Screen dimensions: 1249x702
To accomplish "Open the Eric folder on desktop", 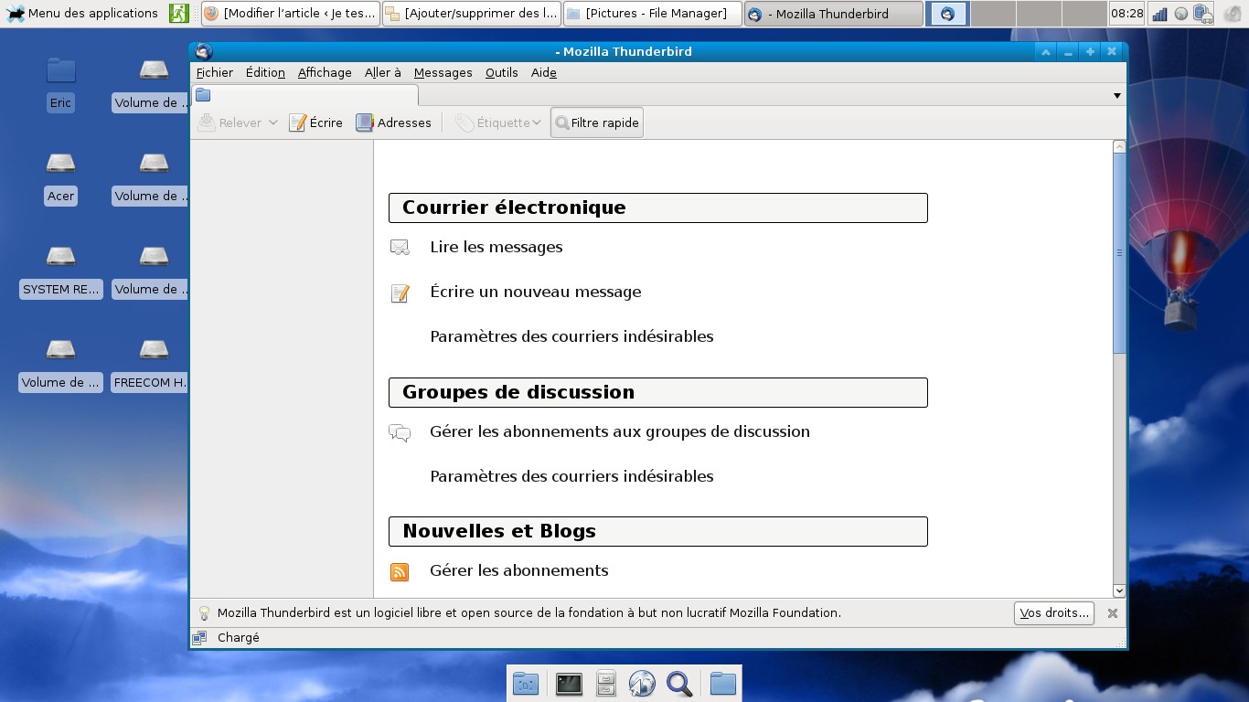I will pyautogui.click(x=60, y=83).
